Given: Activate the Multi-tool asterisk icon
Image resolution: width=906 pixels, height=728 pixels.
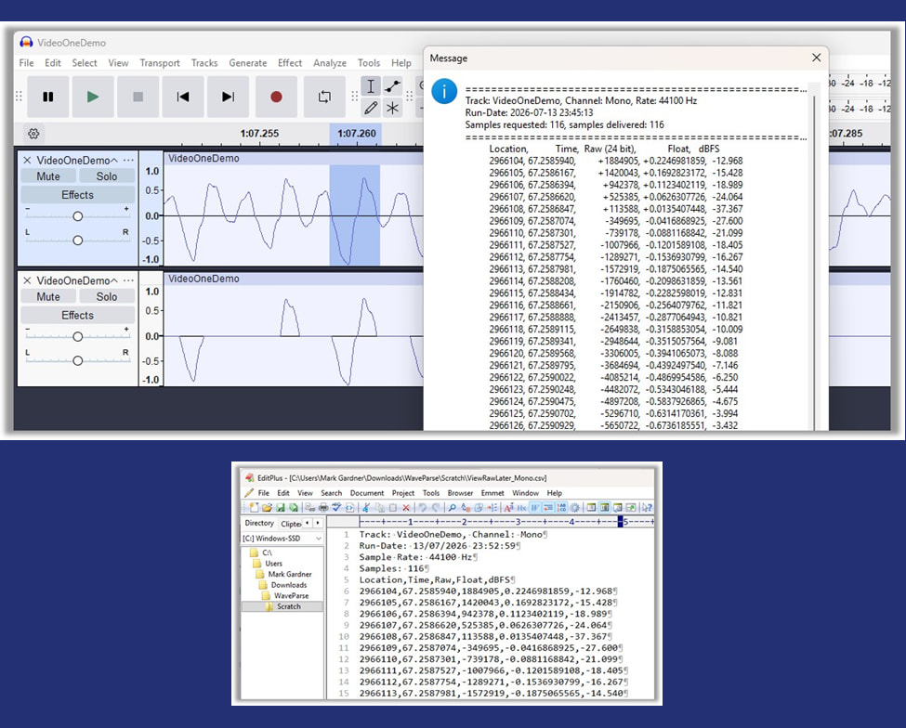Looking at the screenshot, I should [392, 108].
